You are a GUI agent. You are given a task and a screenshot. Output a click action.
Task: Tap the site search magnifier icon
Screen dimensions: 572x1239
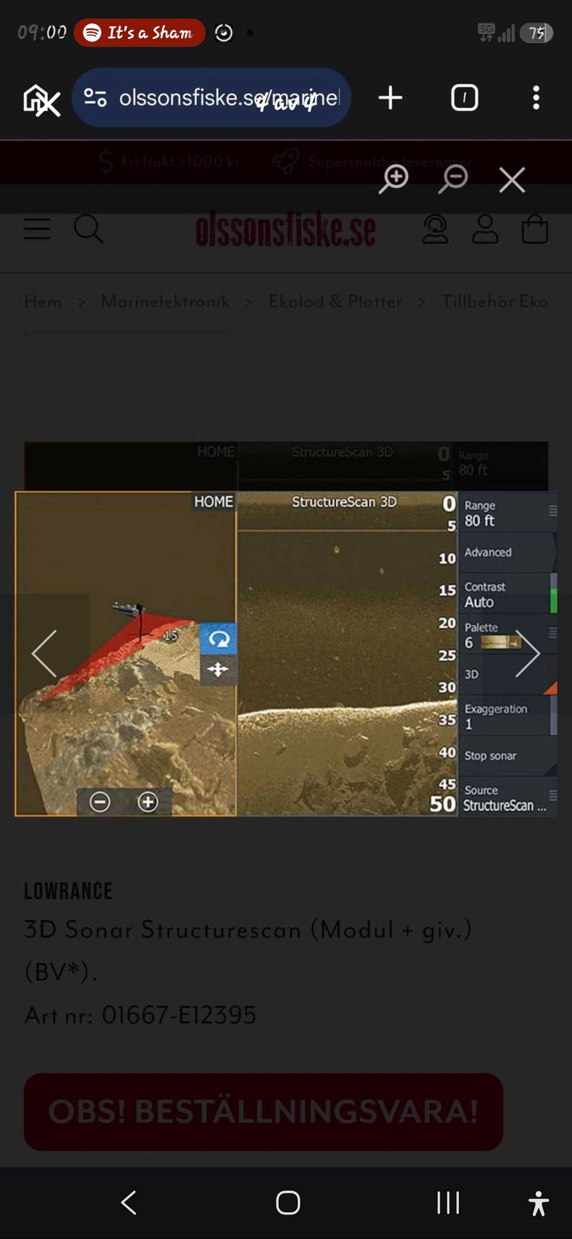click(88, 229)
